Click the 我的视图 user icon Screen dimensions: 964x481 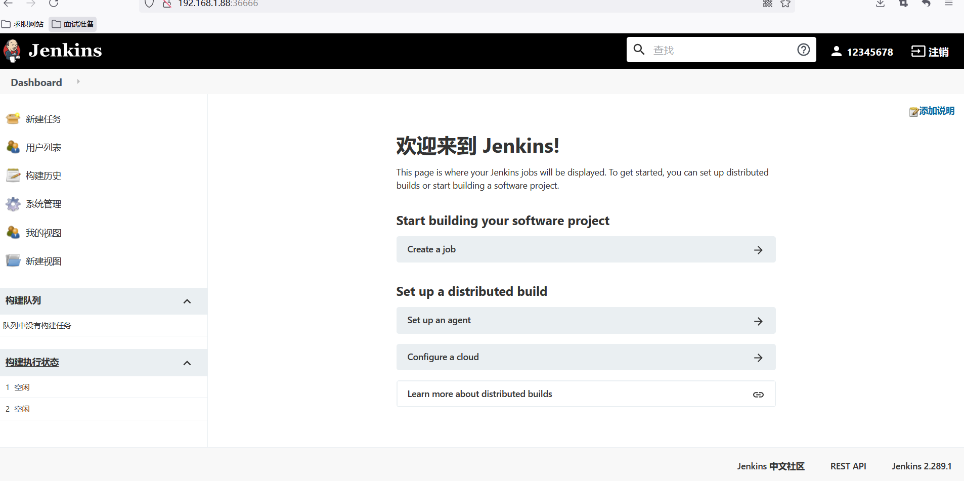[13, 233]
